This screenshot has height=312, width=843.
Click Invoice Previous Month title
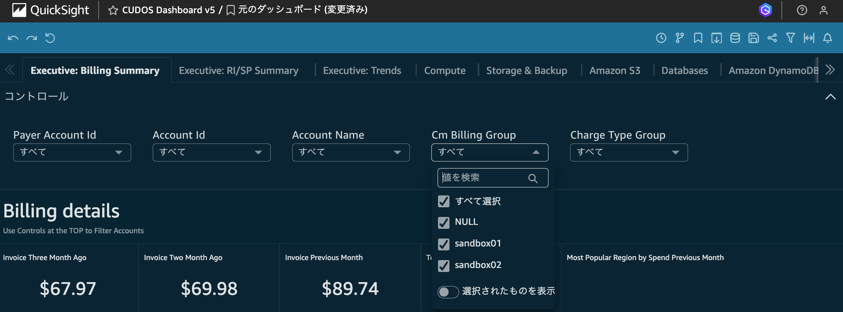click(324, 257)
